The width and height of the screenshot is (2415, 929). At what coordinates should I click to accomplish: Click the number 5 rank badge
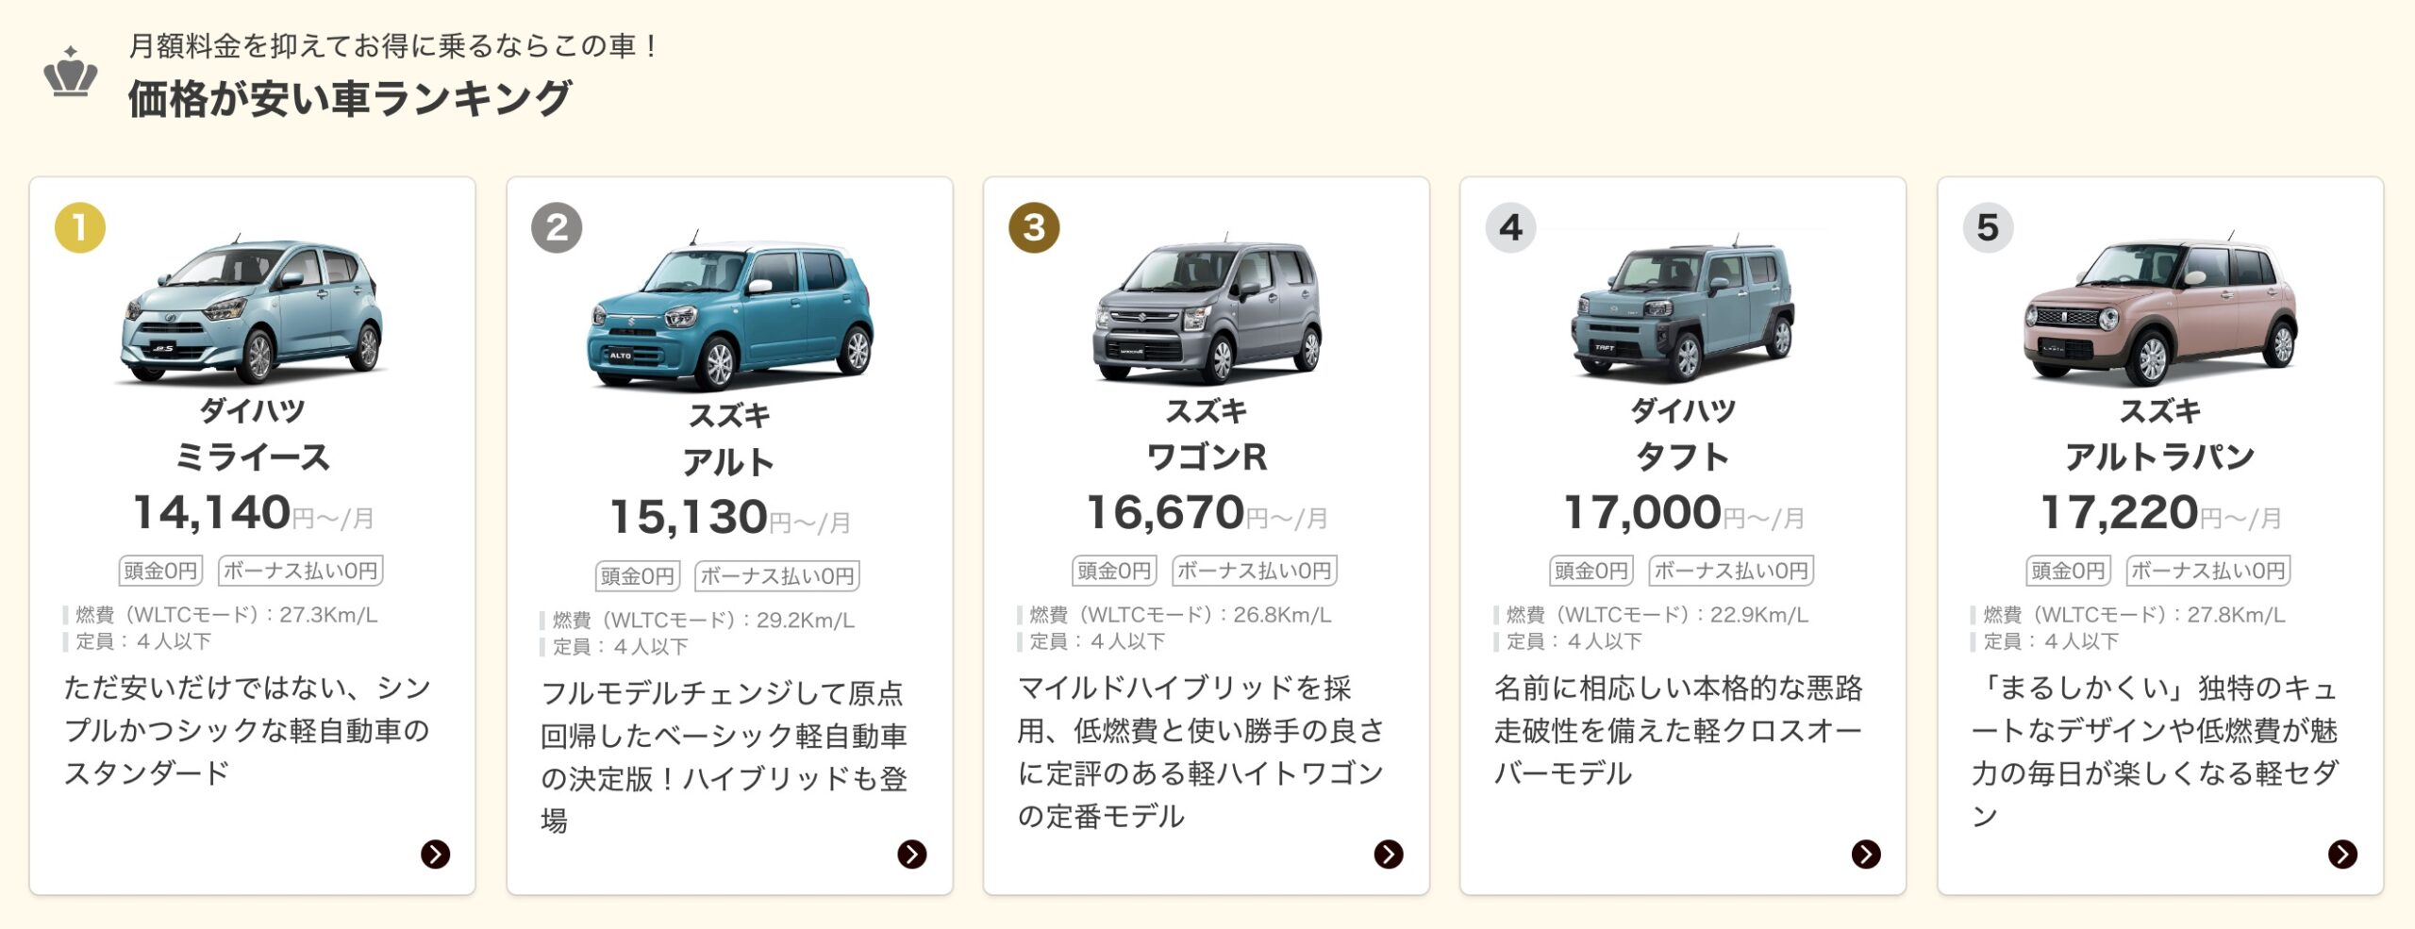[x=1988, y=227]
